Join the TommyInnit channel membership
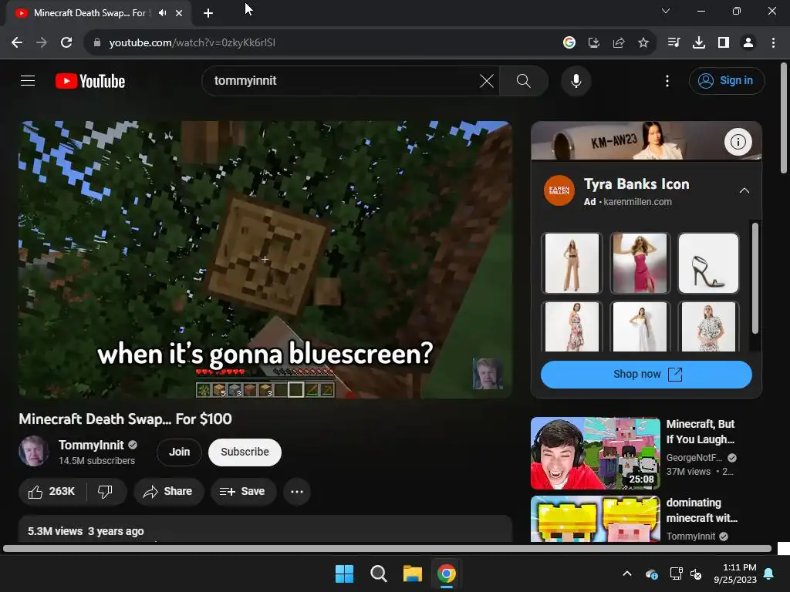Screen dimensions: 790x592 click(179, 452)
